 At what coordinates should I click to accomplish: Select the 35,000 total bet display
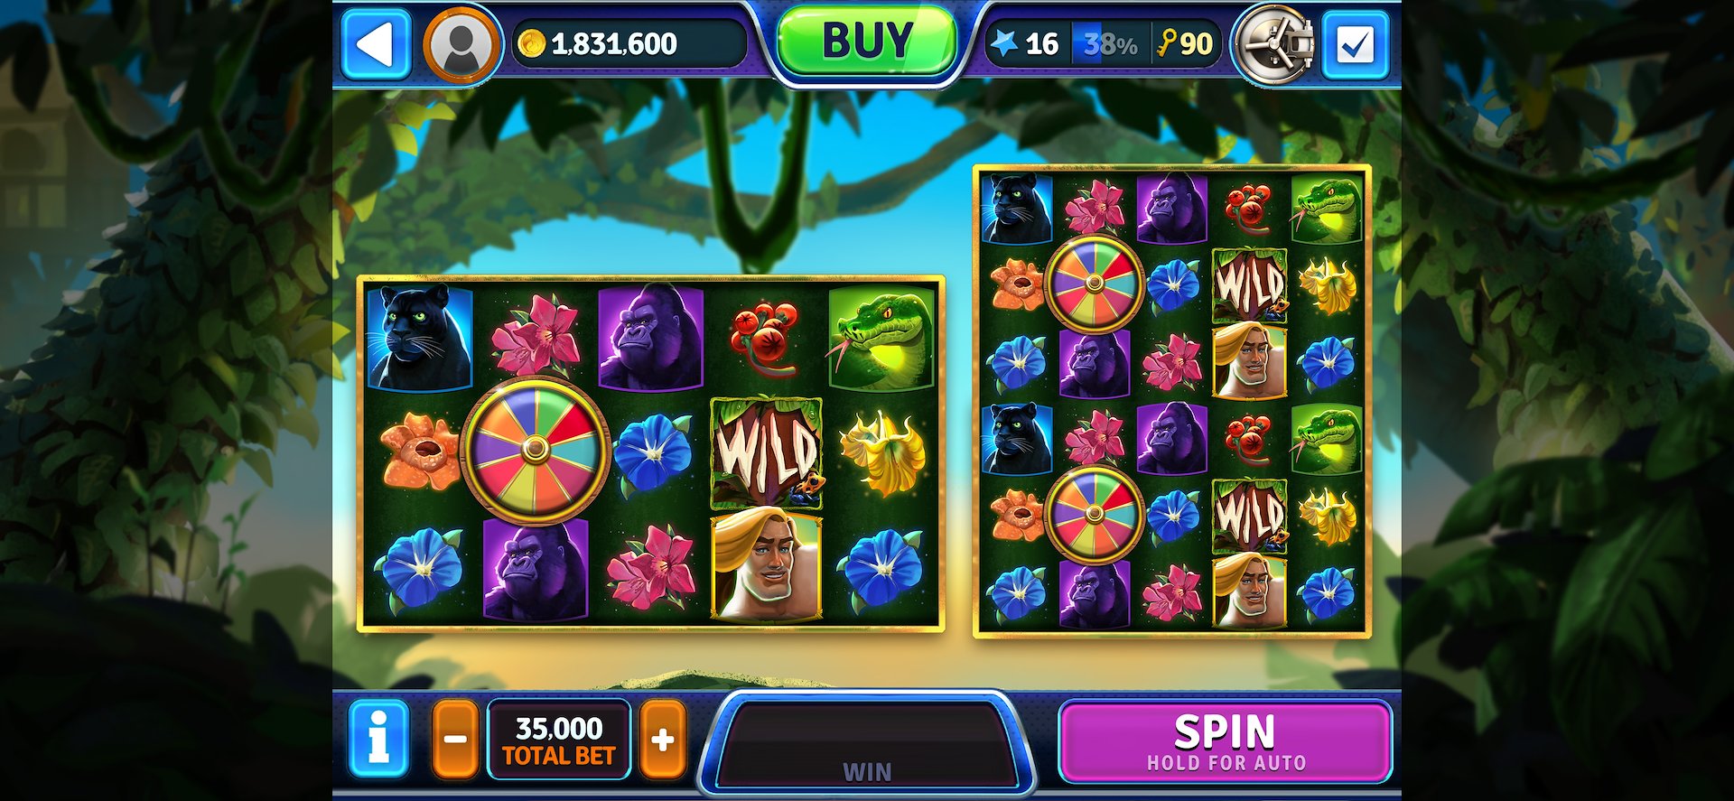coord(559,740)
